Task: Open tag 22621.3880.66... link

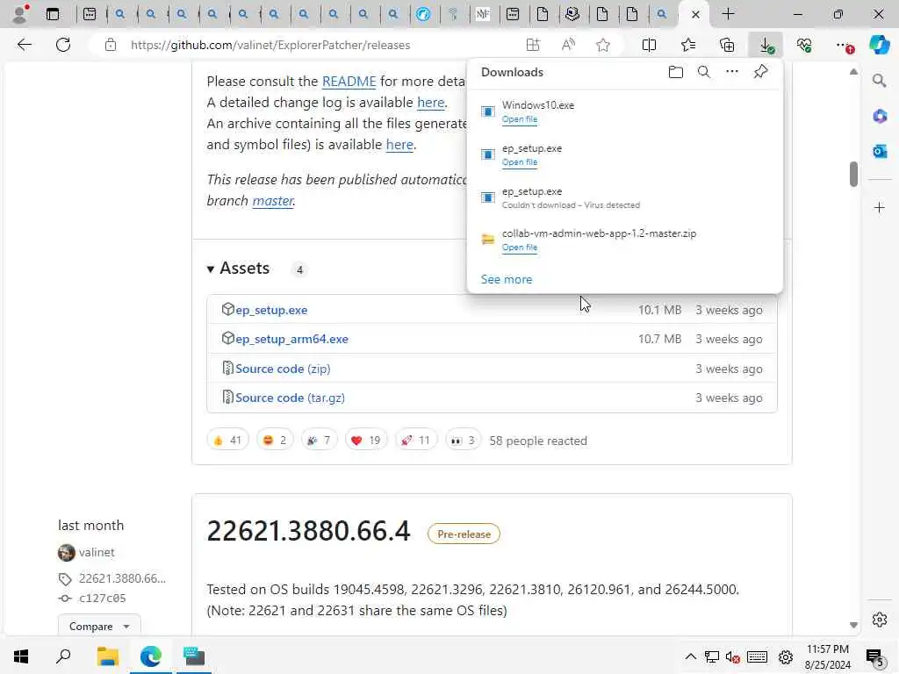Action: (122, 579)
